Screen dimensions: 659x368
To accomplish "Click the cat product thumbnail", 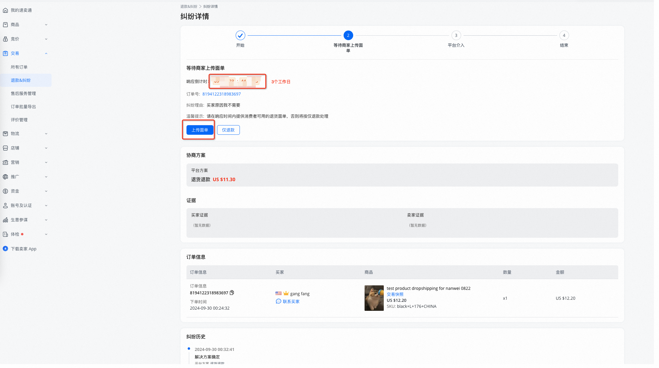I will coord(374,298).
